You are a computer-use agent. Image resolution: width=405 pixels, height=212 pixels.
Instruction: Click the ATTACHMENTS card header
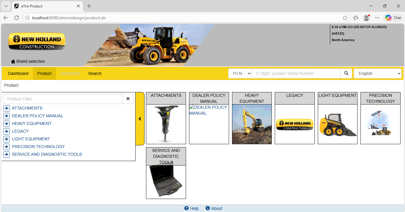coord(166,98)
